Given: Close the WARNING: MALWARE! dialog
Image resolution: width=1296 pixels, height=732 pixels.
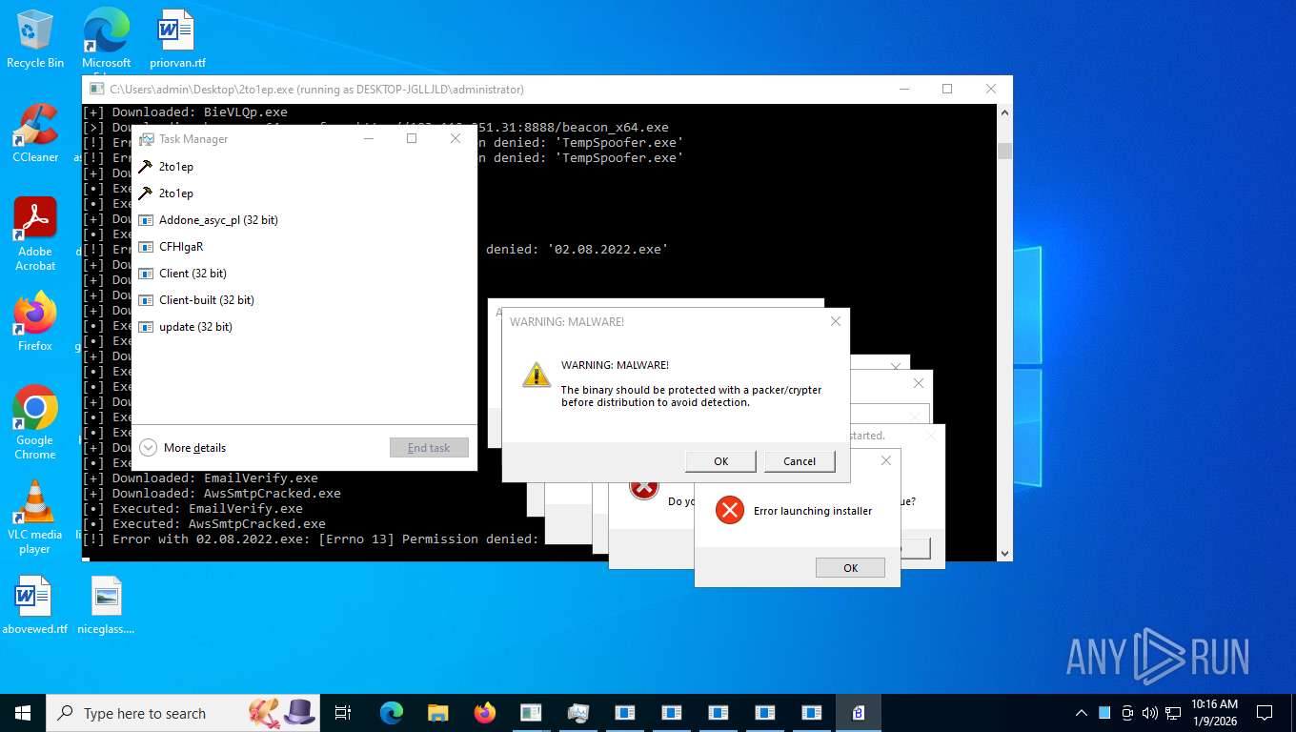Looking at the screenshot, I should (836, 321).
